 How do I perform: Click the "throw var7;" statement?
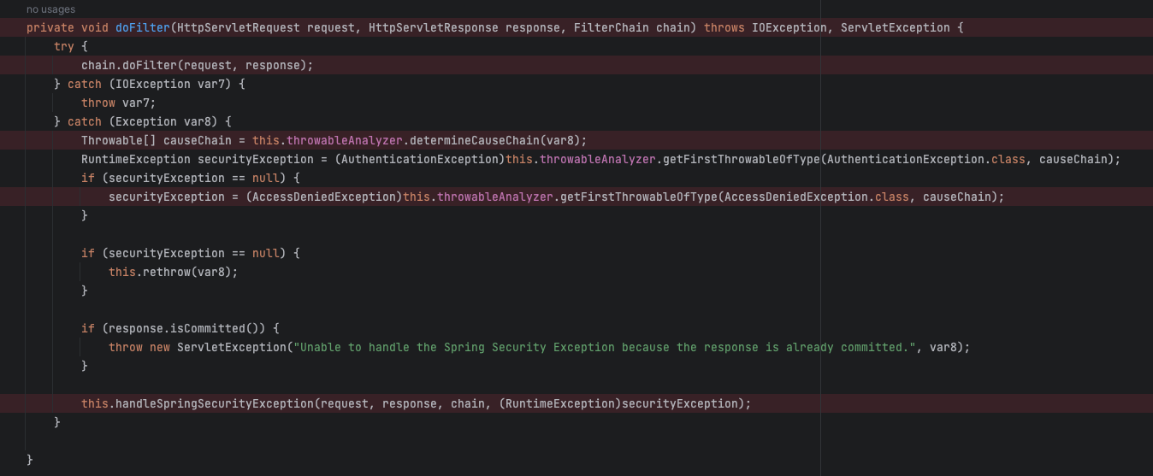click(119, 103)
